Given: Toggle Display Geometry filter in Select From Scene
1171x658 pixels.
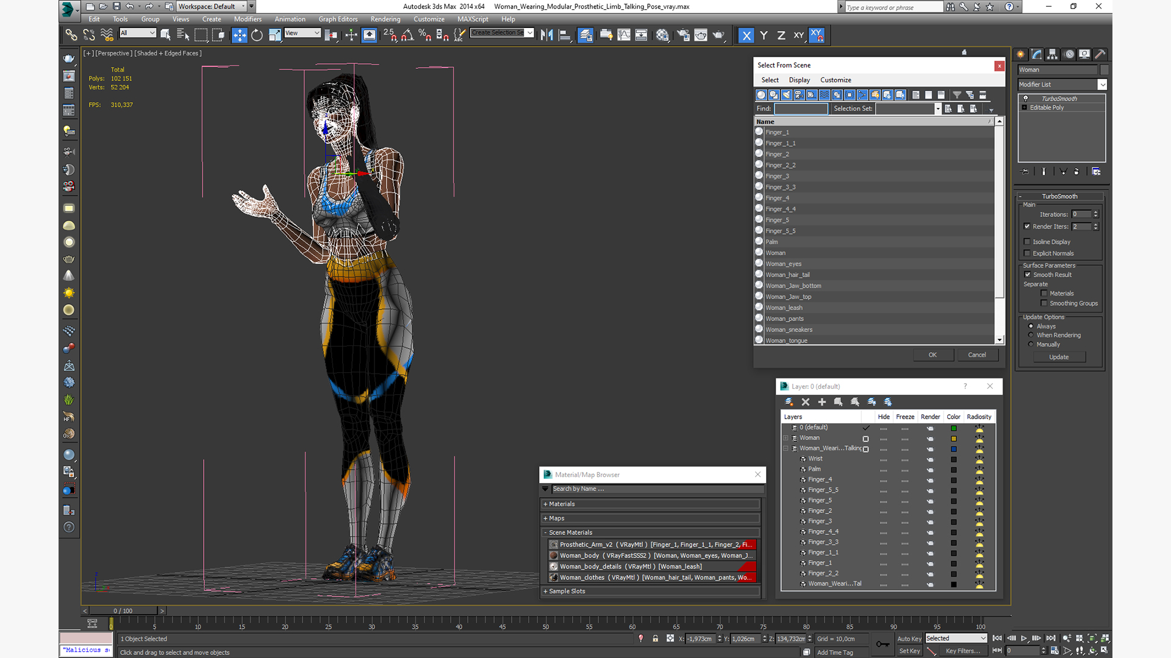Looking at the screenshot, I should click(761, 95).
